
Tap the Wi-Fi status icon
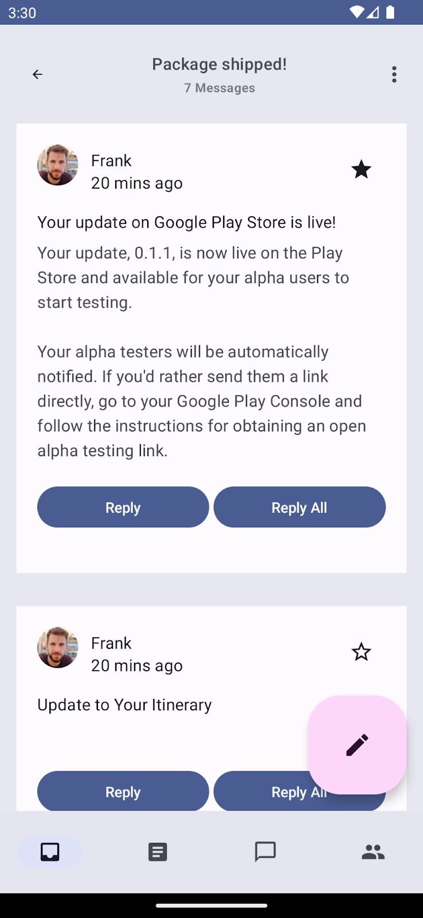(357, 12)
